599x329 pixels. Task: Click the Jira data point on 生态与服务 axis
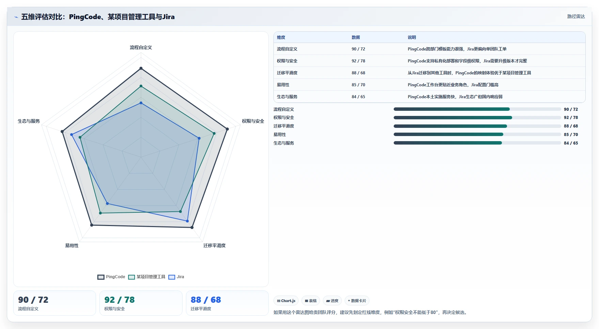tap(72, 135)
